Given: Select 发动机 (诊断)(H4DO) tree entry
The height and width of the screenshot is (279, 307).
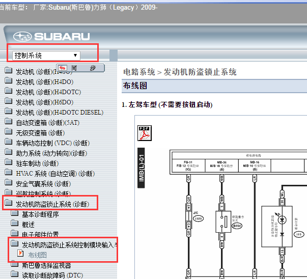Looking at the screenshot, I should tap(45, 82).
